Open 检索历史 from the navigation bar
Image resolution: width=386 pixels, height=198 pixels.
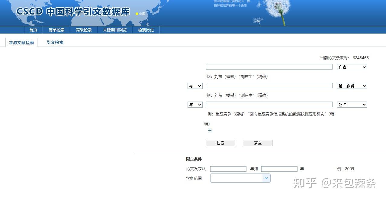pyautogui.click(x=146, y=30)
